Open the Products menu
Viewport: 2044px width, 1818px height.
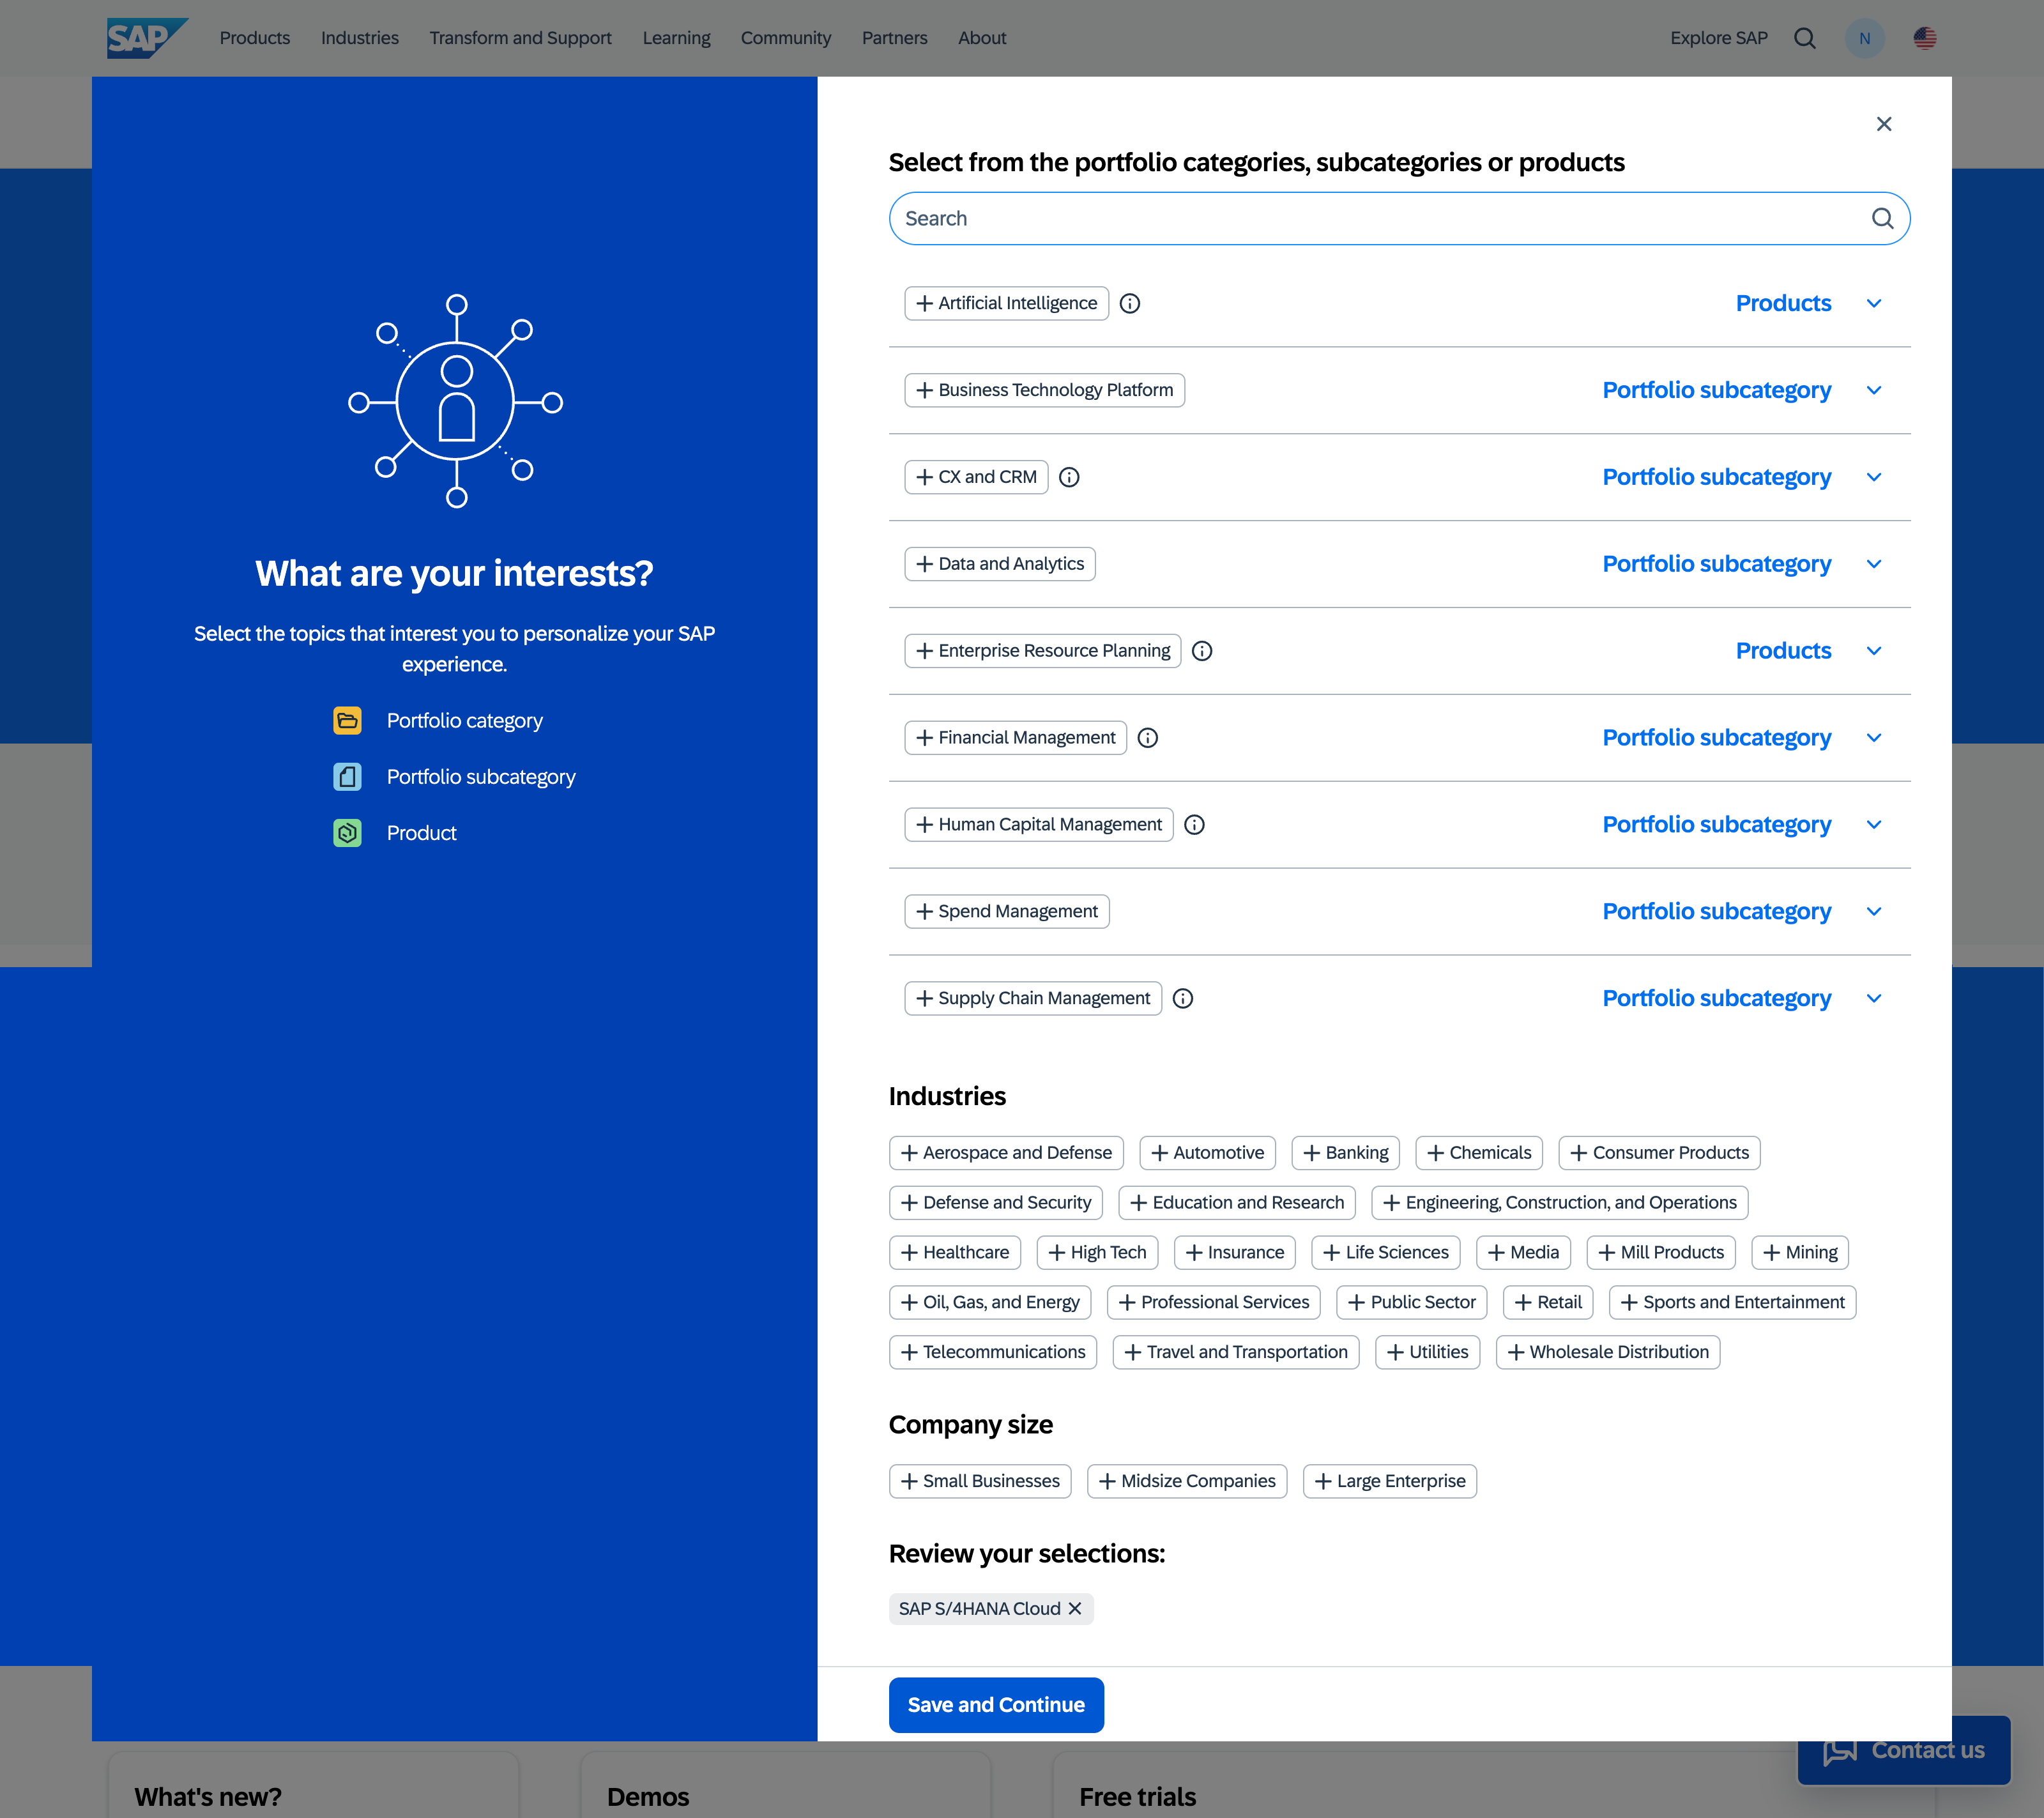254,38
